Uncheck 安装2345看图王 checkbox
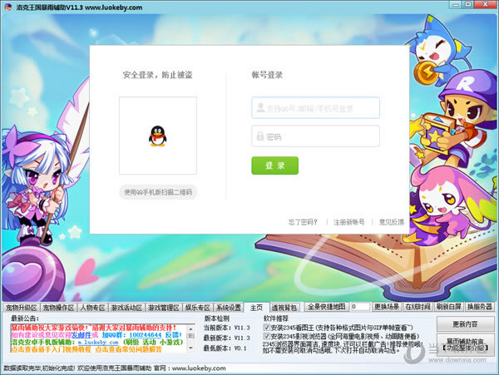This screenshot has width=499, height=375. [x=266, y=327]
